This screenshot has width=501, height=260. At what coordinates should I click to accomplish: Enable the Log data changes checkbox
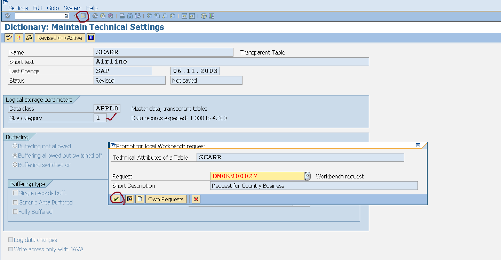tap(11, 240)
